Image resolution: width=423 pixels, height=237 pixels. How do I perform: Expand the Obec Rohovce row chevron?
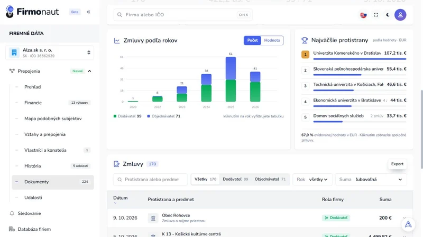404,218
